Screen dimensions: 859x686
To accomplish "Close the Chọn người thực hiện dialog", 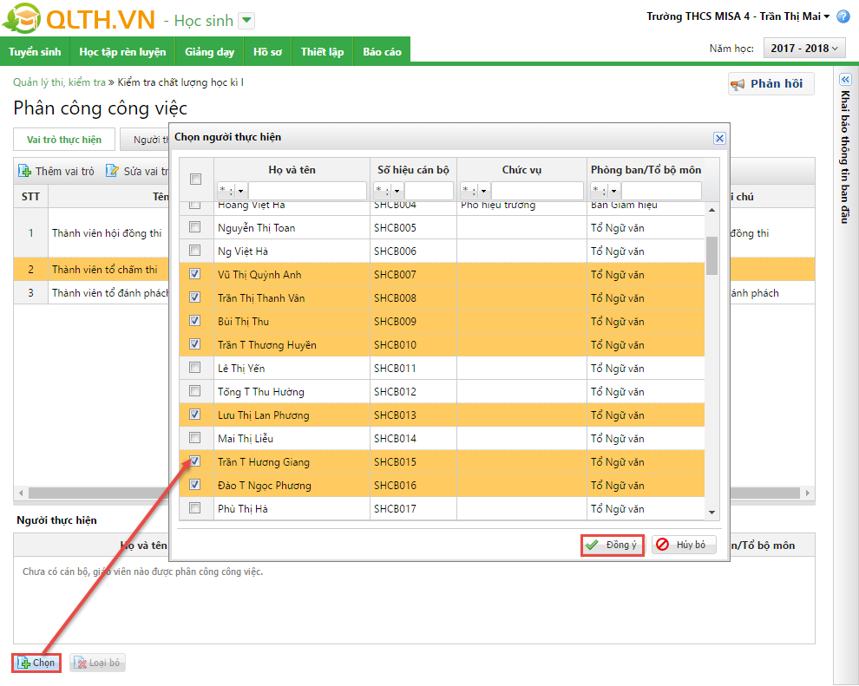I will tap(718, 138).
